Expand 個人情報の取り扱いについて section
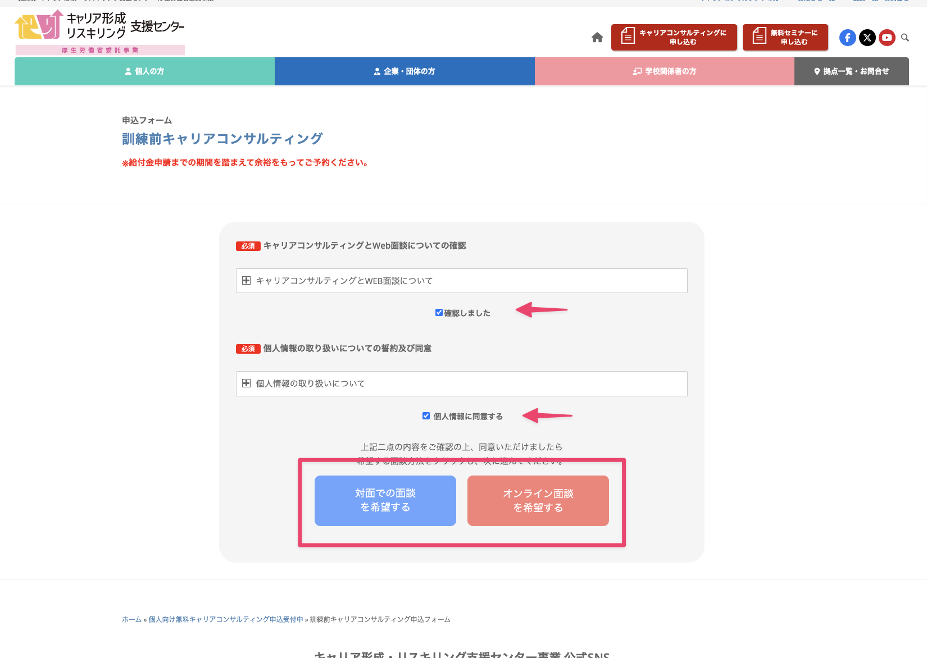Image resolution: width=927 pixels, height=658 pixels. (246, 383)
